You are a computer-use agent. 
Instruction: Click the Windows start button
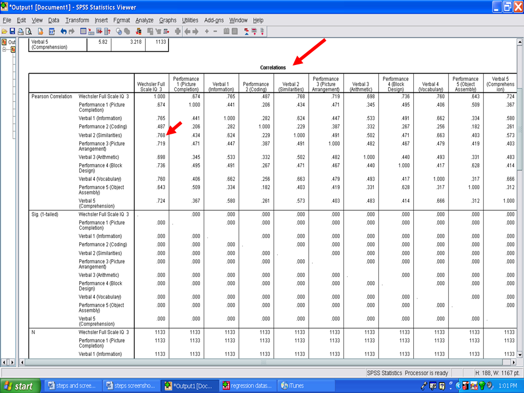tap(19, 386)
